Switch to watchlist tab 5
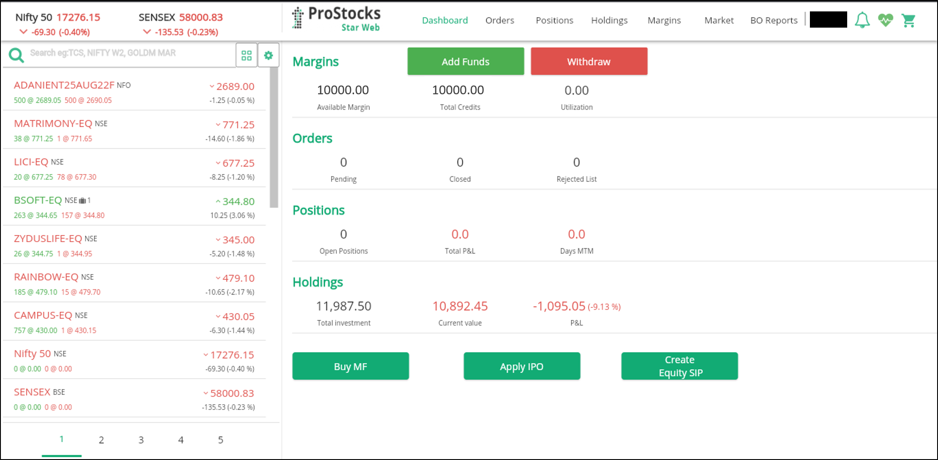 click(x=221, y=440)
